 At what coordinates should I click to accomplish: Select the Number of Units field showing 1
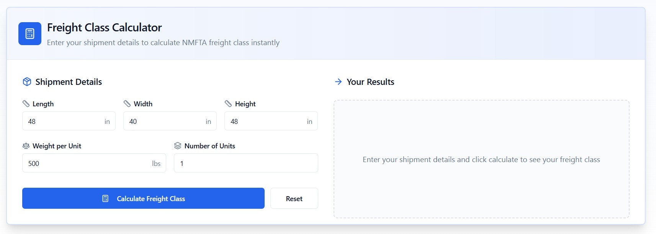pos(245,163)
